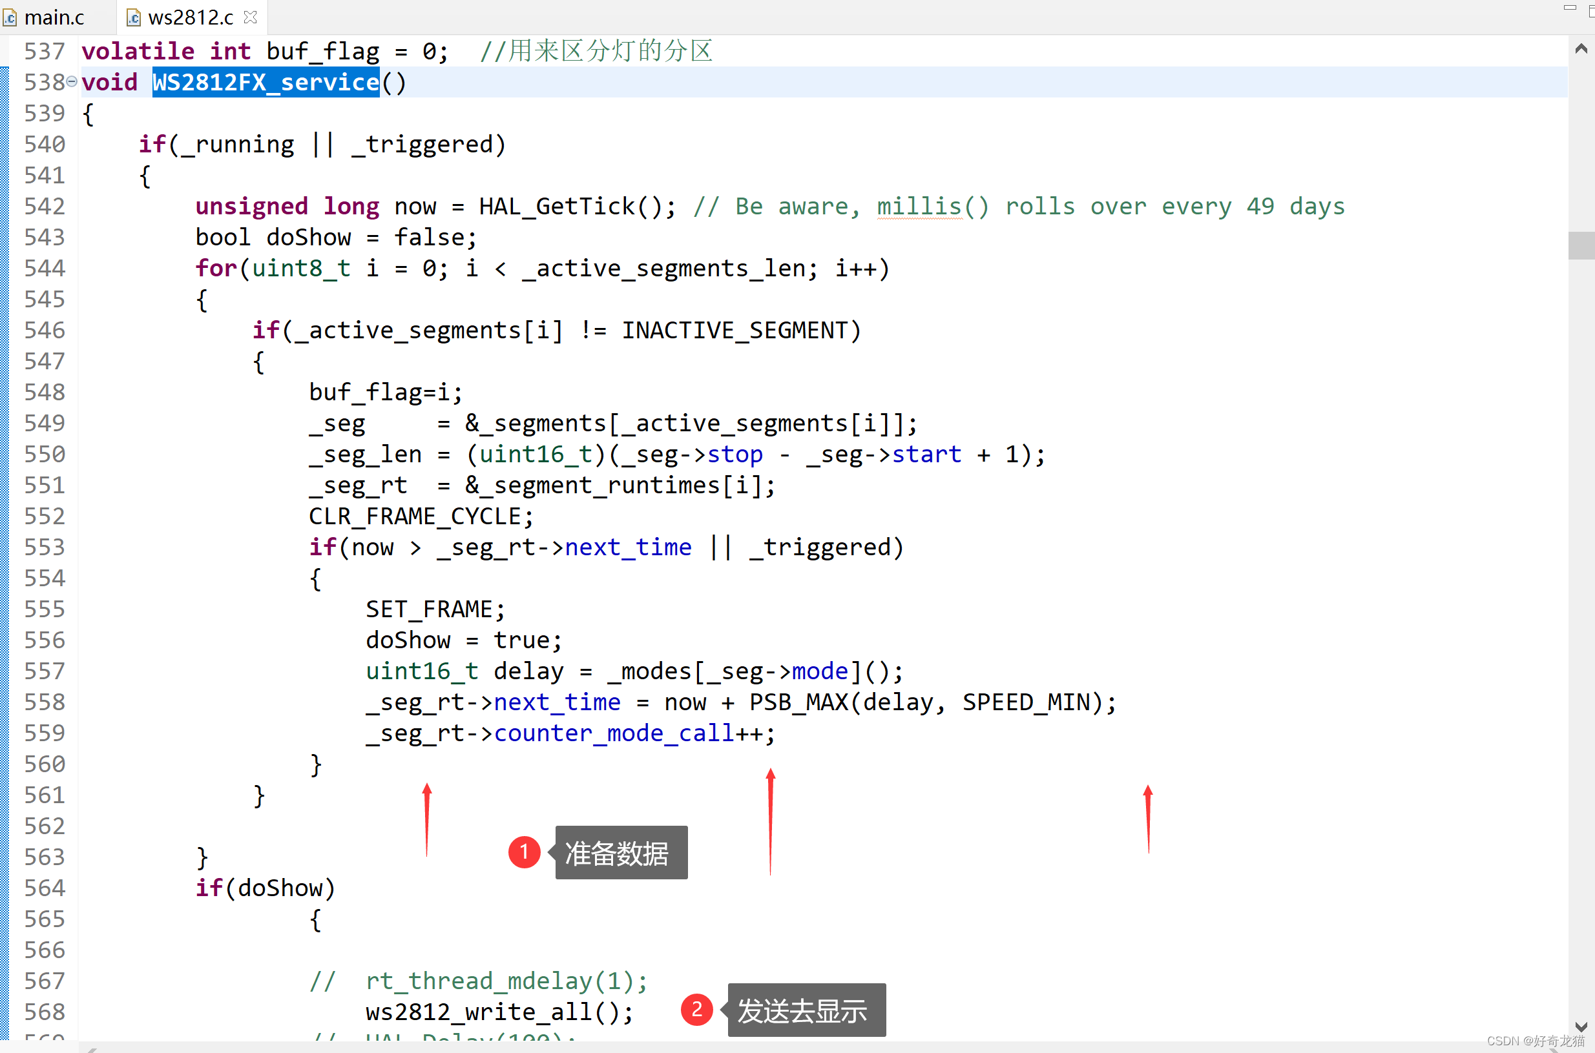Click line number 564 in gutter
This screenshot has height=1053, width=1595.
click(45, 888)
